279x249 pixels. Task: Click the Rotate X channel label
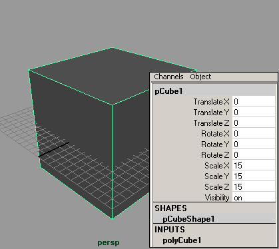[x=215, y=134]
